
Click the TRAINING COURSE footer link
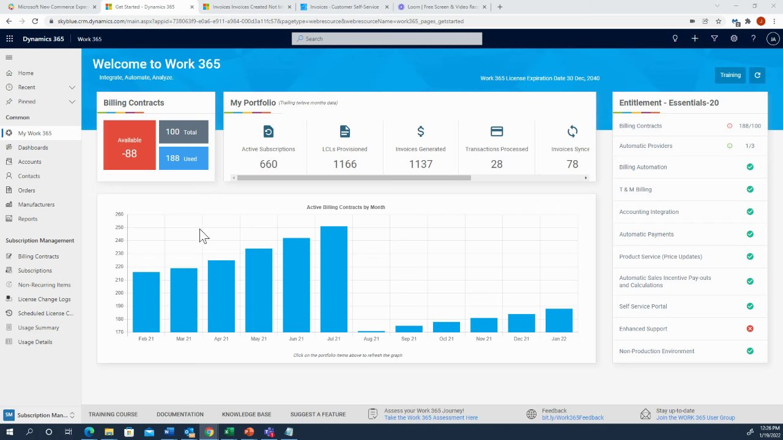pyautogui.click(x=113, y=414)
